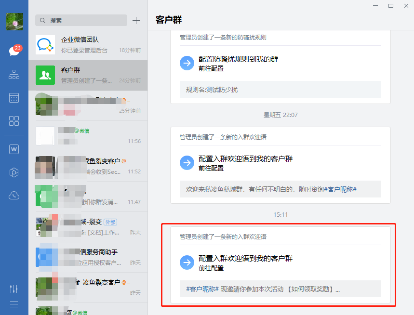Open the conversation timestamped 11:47
The width and height of the screenshot is (414, 315).
point(88,196)
